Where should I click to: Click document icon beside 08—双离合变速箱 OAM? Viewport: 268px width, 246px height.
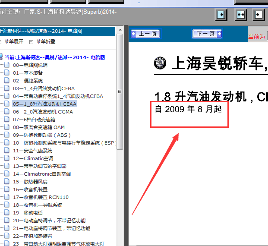click(7, 127)
